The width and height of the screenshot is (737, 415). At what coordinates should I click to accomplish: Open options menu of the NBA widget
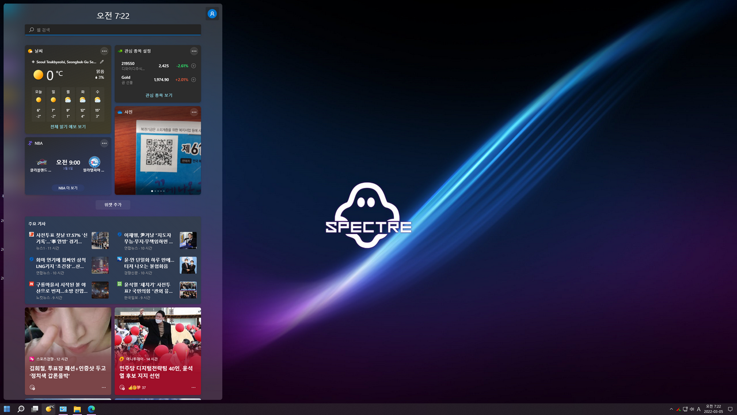tap(104, 143)
